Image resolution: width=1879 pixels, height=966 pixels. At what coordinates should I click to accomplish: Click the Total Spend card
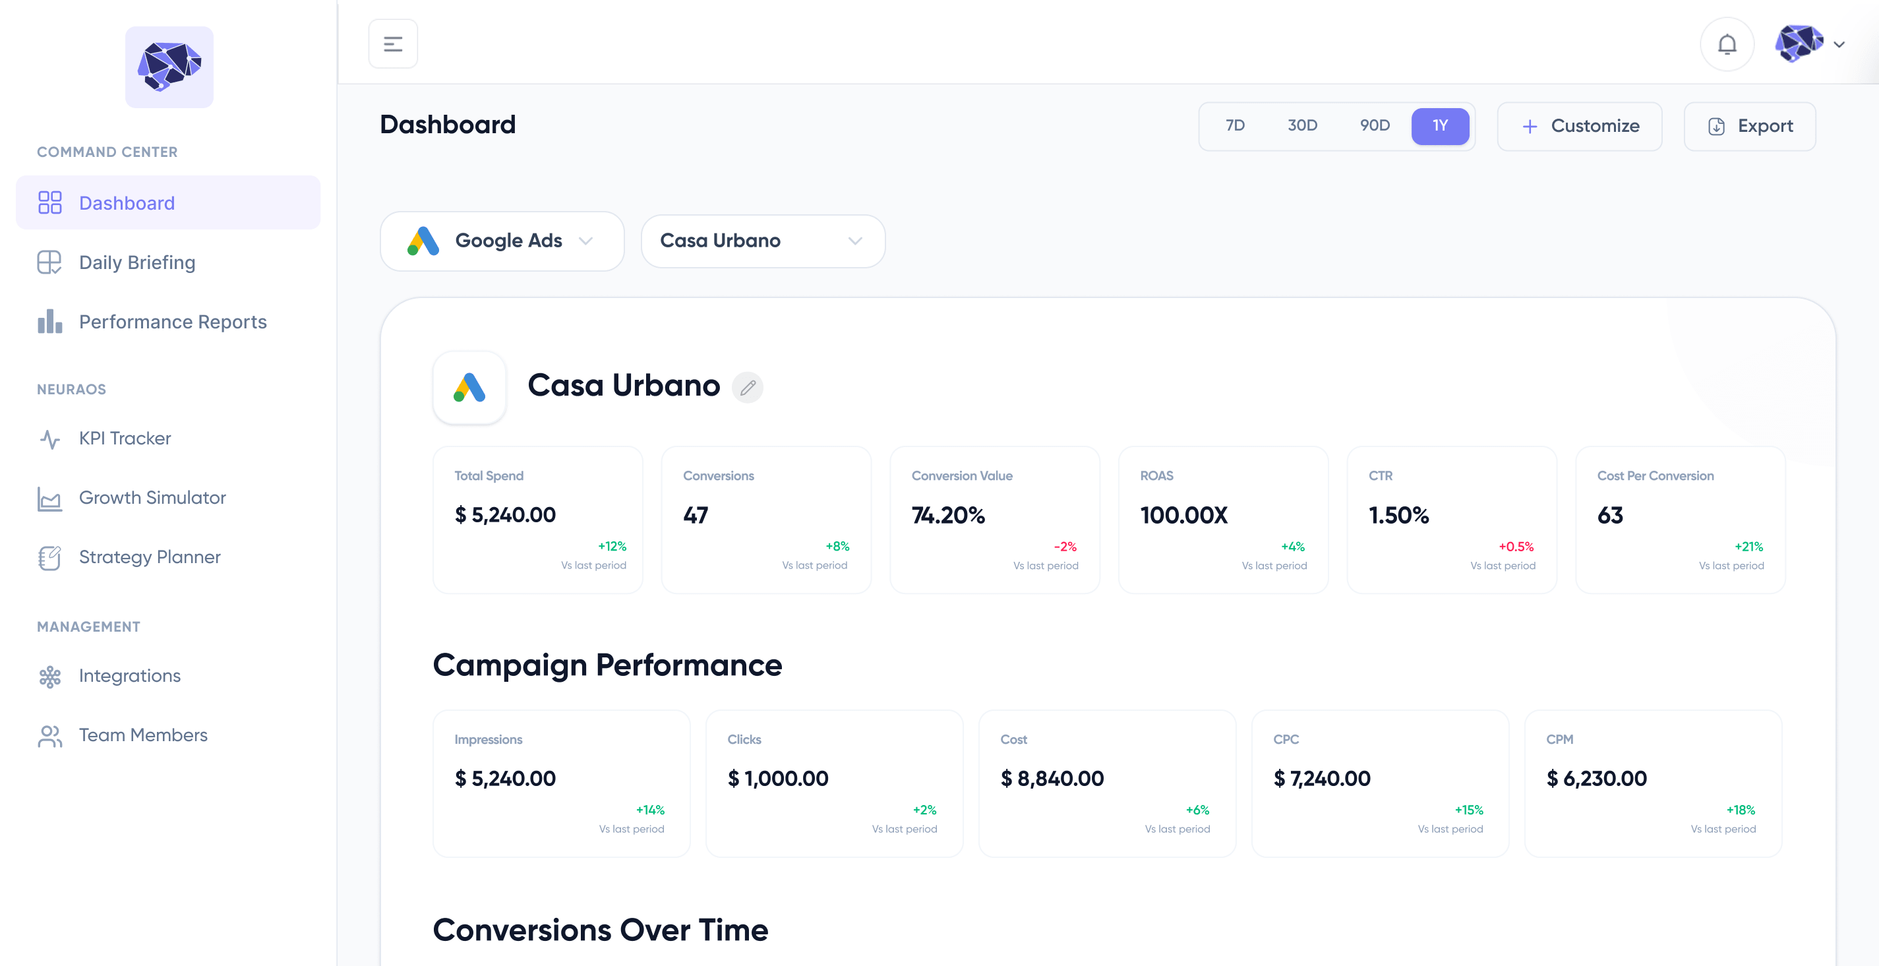tap(537, 520)
